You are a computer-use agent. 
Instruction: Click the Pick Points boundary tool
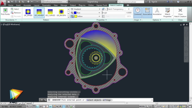pos(5,12)
